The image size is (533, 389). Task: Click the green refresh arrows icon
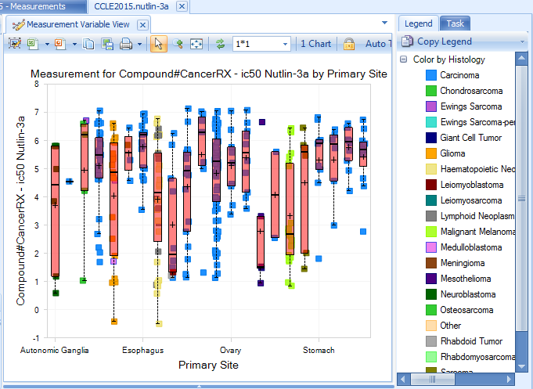click(x=220, y=44)
